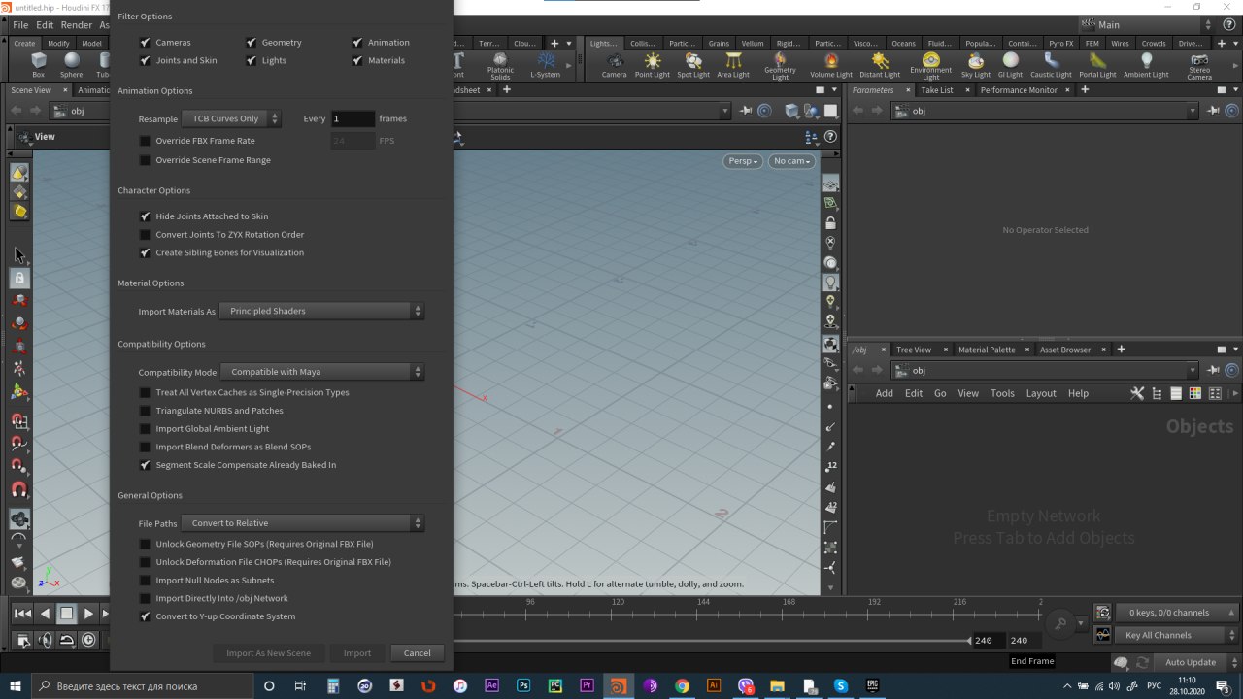
Task: Create a Distant Light
Action: (880, 65)
